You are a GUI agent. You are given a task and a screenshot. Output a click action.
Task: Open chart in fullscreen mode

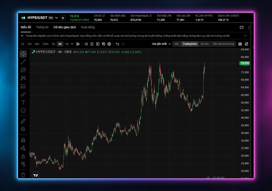coord(246,44)
